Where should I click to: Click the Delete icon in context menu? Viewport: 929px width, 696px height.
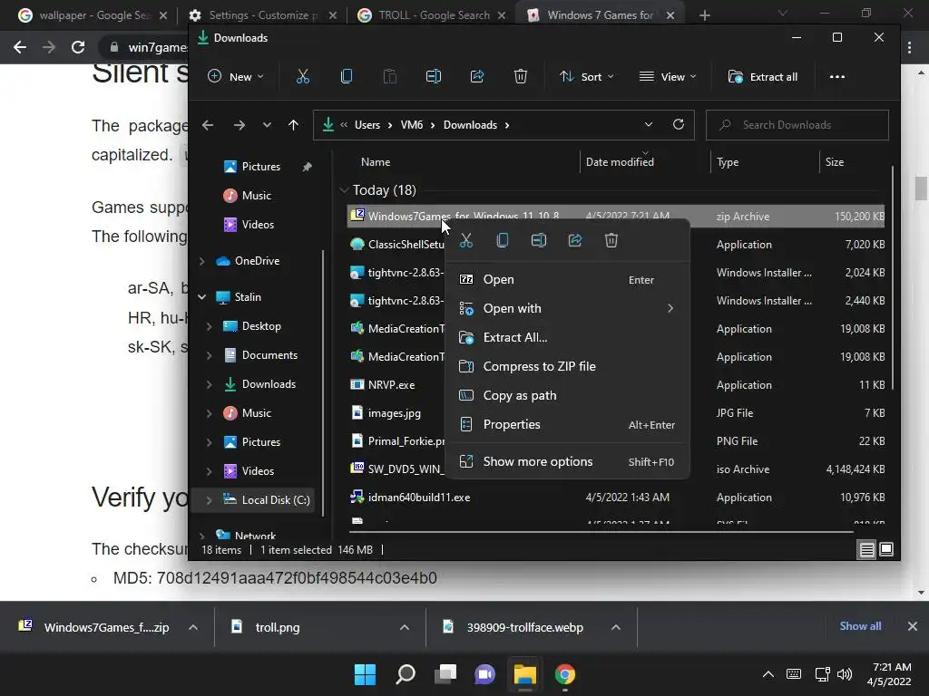[x=611, y=240]
